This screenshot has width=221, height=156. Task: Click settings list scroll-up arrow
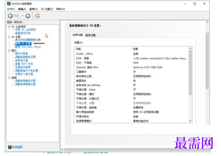[x=190, y=49]
